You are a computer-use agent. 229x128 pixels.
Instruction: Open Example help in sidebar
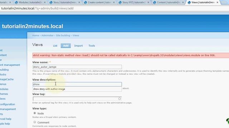coord(5,124)
